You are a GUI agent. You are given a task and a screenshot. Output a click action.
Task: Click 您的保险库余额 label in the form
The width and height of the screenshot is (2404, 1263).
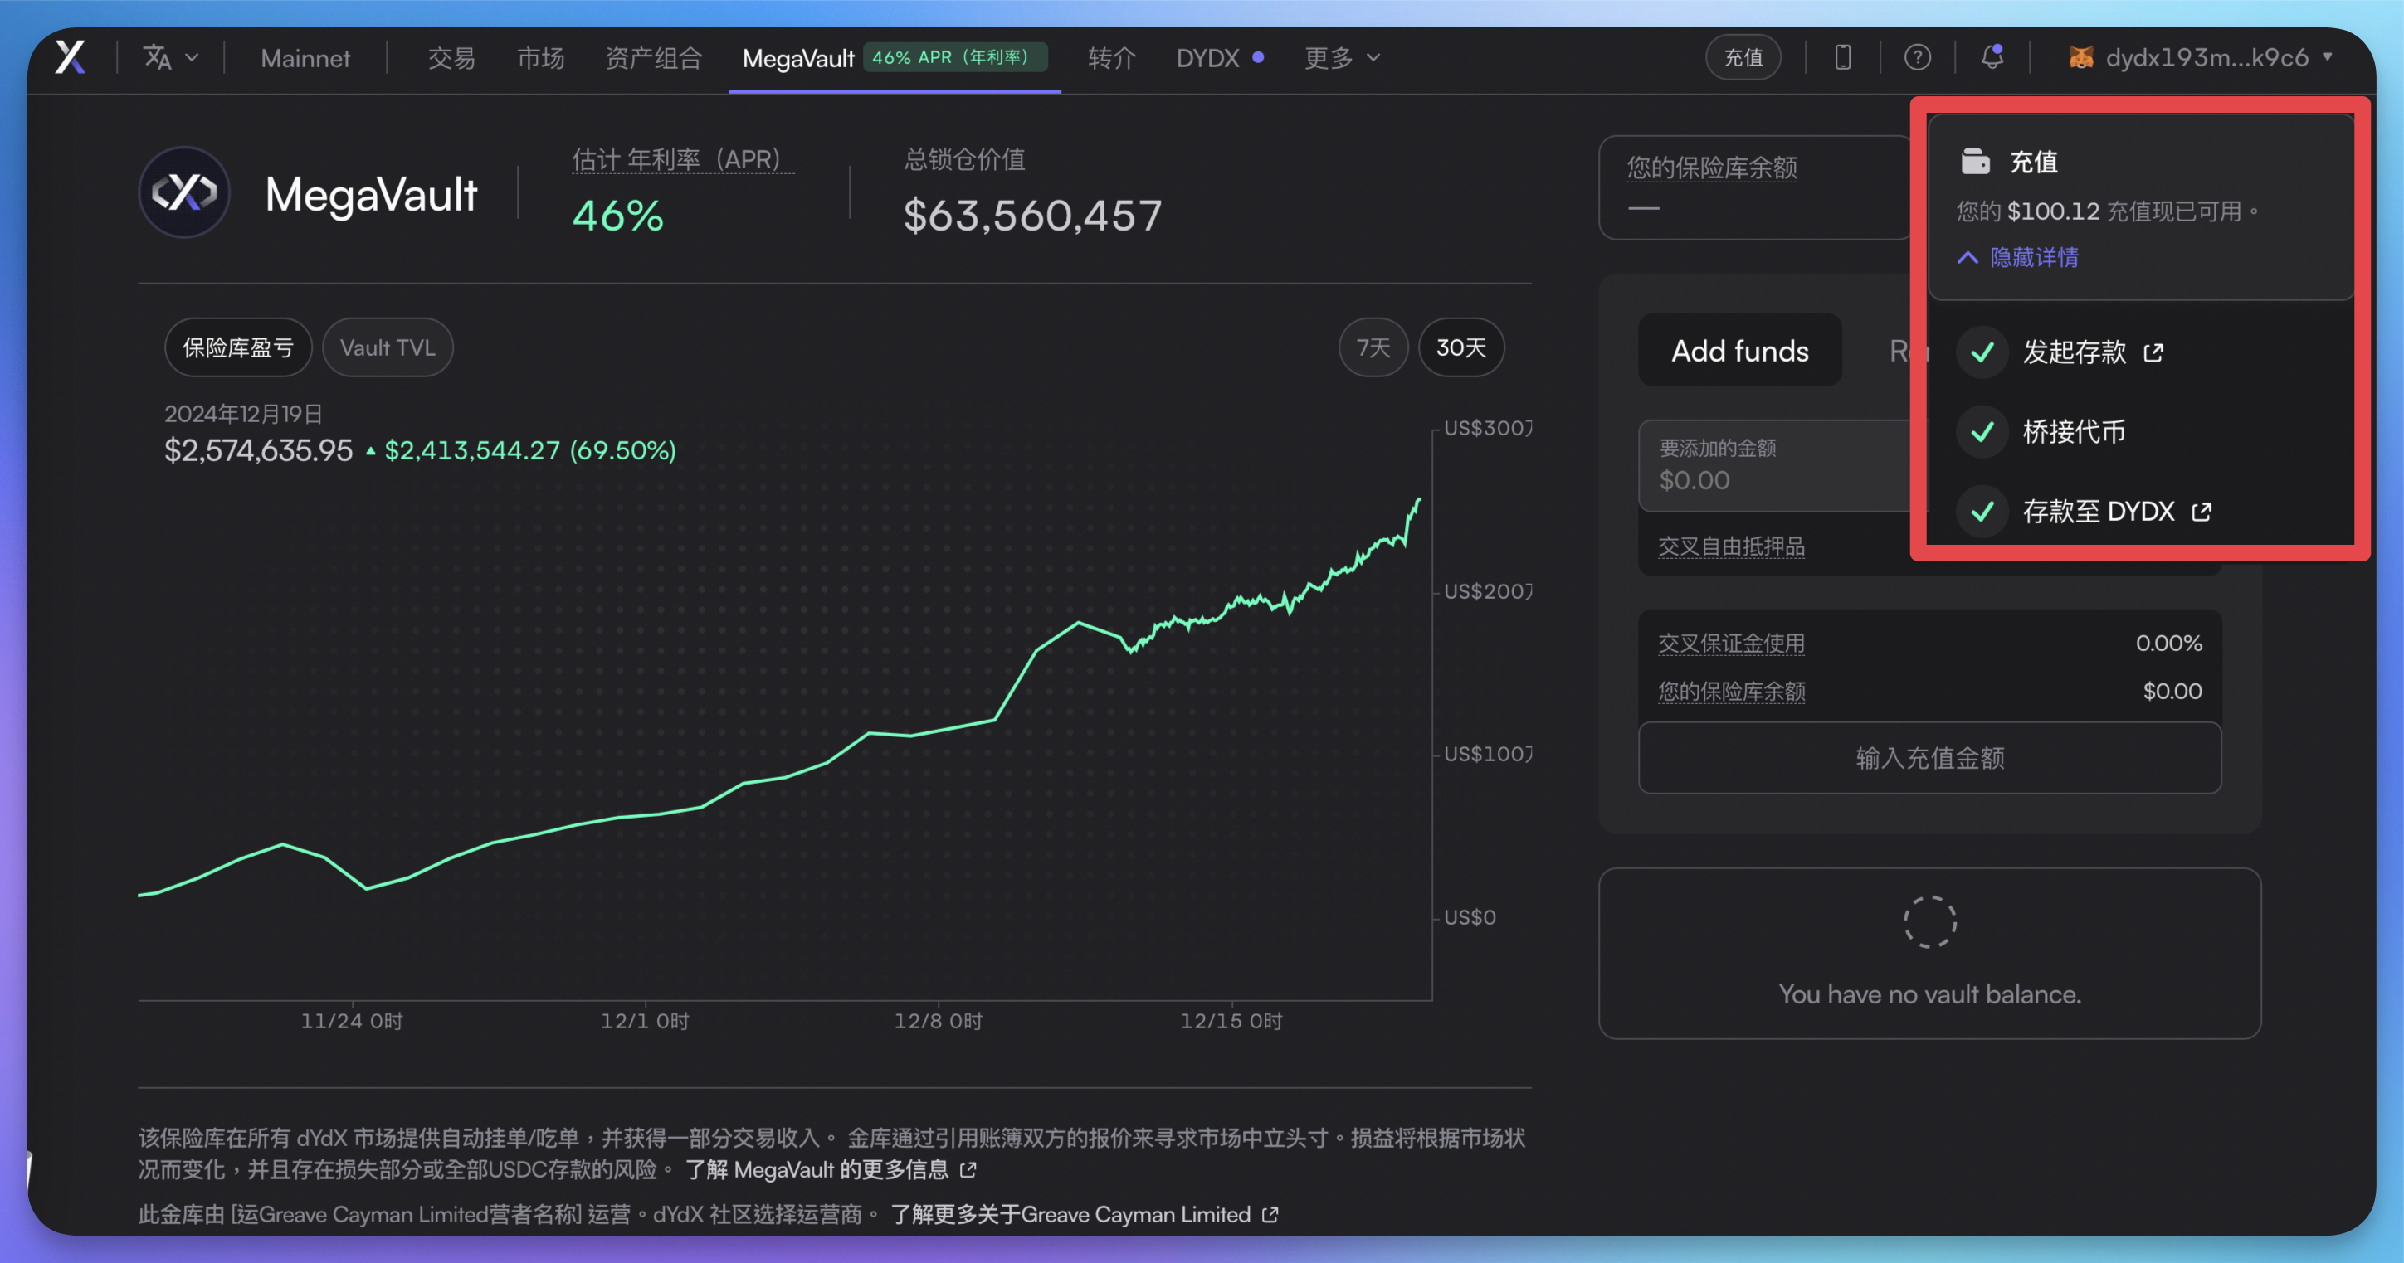(x=1731, y=691)
